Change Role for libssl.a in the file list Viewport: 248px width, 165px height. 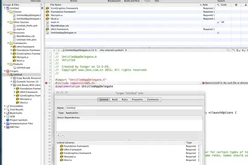(209, 19)
